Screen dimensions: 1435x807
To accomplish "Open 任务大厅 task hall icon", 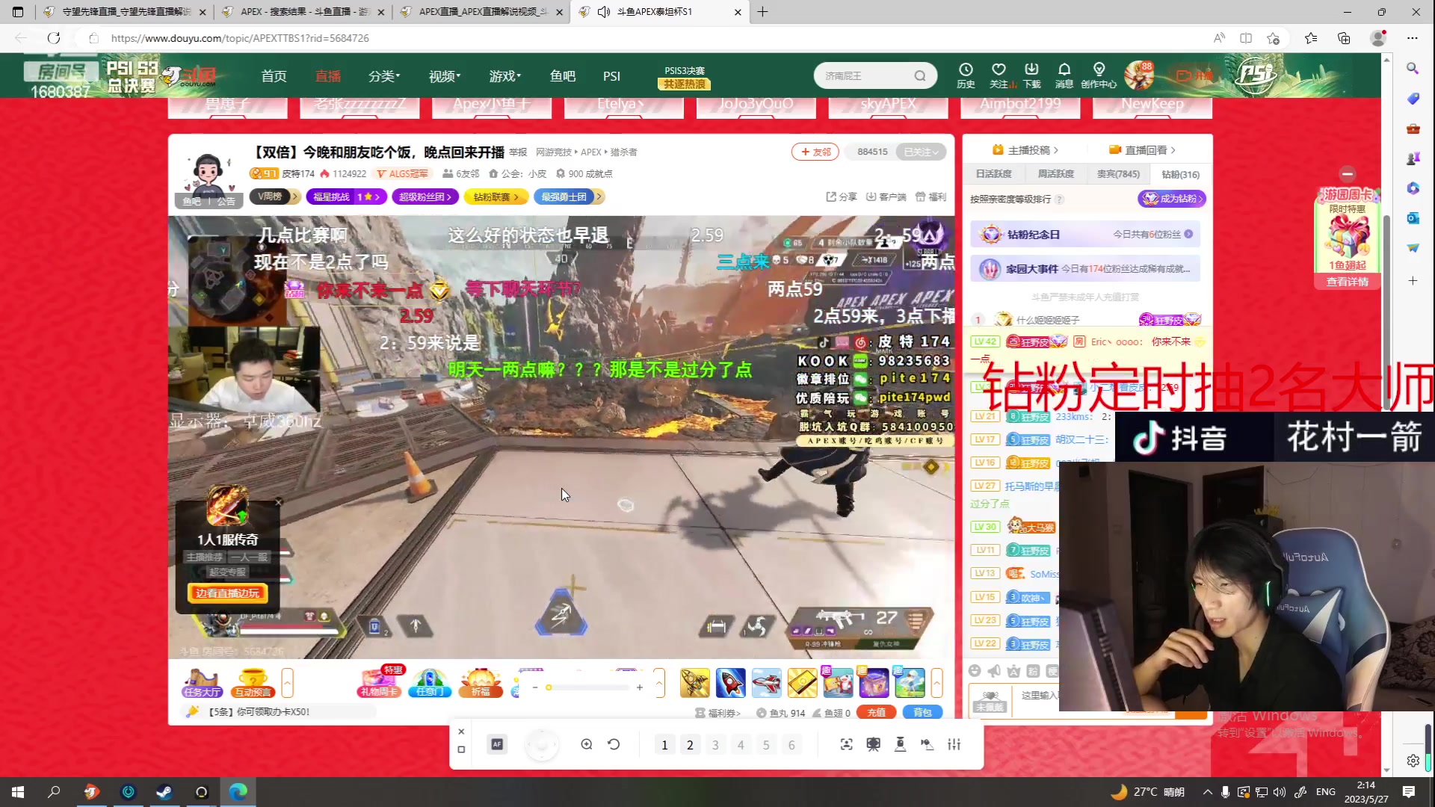I will (x=203, y=683).
